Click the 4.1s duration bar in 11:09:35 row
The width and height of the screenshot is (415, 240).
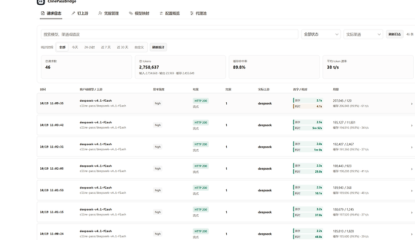pyautogui.click(x=308, y=106)
